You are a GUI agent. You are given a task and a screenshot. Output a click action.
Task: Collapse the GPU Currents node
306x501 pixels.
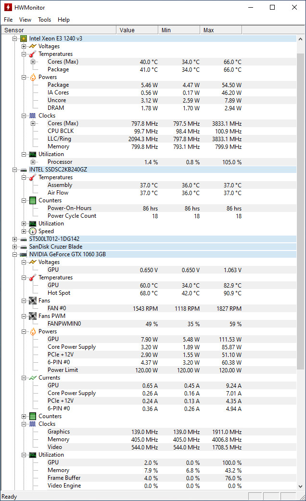(24, 378)
